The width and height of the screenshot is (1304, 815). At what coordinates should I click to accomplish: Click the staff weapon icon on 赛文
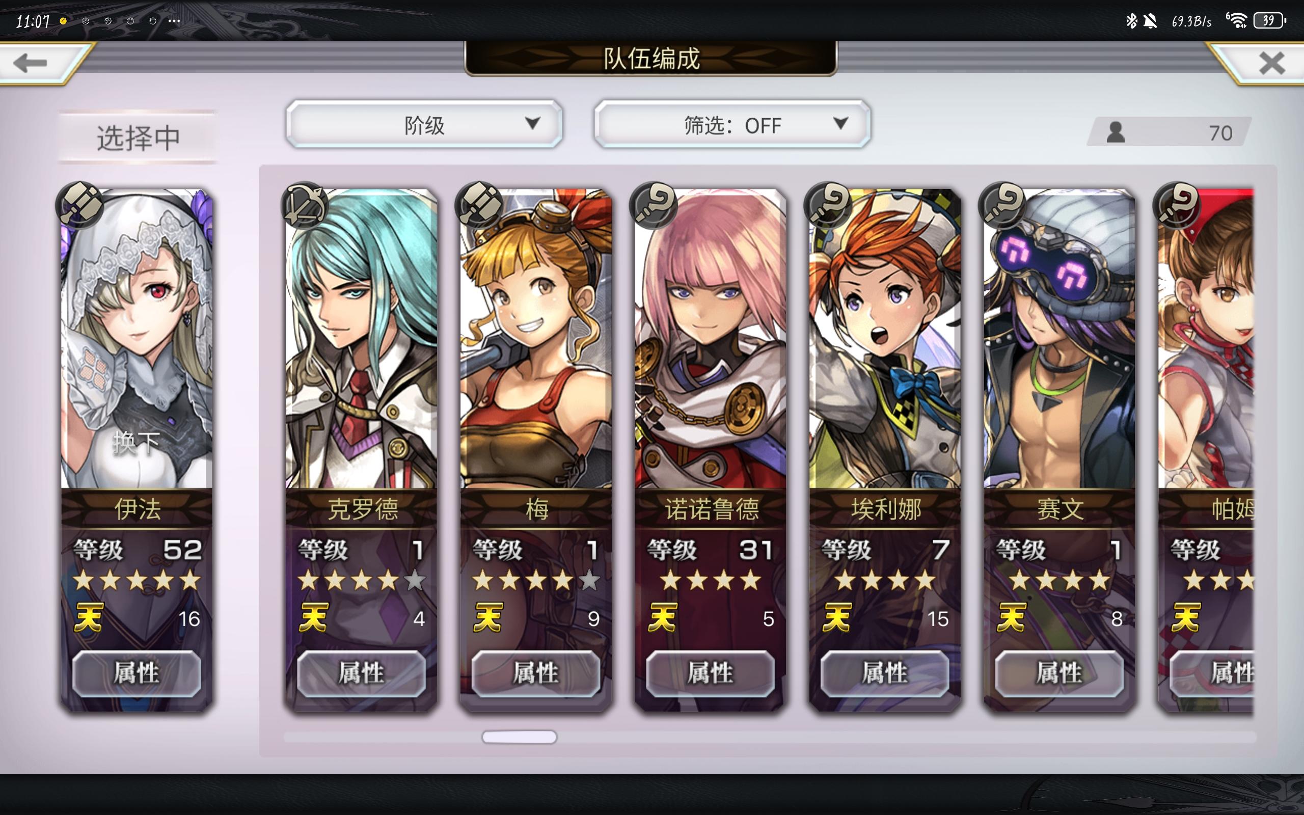click(1003, 205)
